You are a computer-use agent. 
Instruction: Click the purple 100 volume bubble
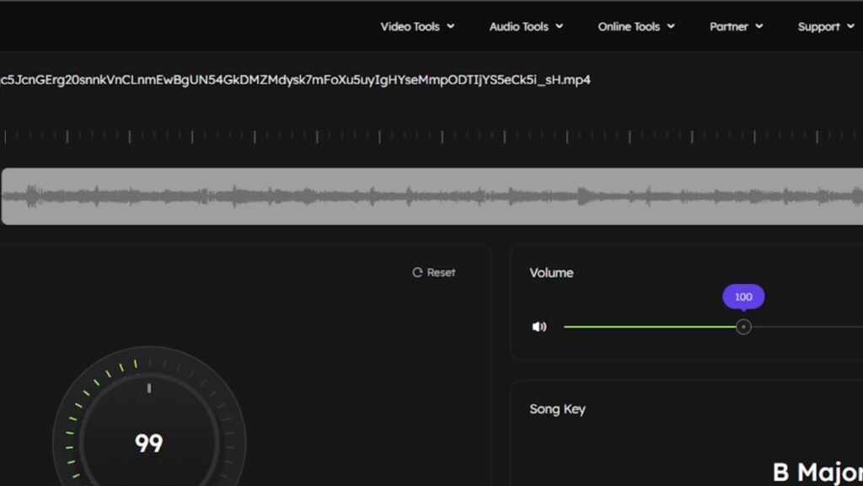point(743,296)
